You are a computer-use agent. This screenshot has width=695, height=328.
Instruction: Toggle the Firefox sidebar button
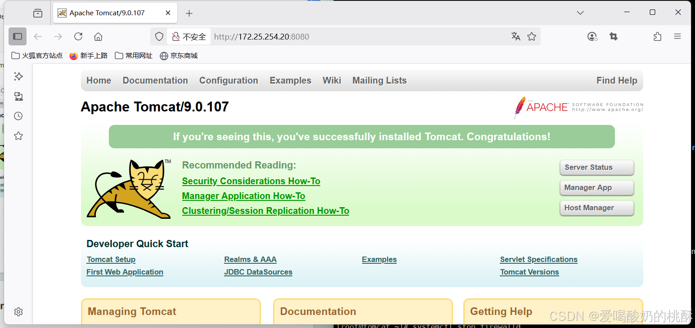coord(18,36)
